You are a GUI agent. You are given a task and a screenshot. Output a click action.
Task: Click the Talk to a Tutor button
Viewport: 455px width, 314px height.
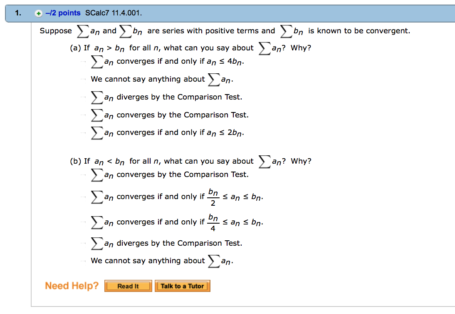click(182, 286)
